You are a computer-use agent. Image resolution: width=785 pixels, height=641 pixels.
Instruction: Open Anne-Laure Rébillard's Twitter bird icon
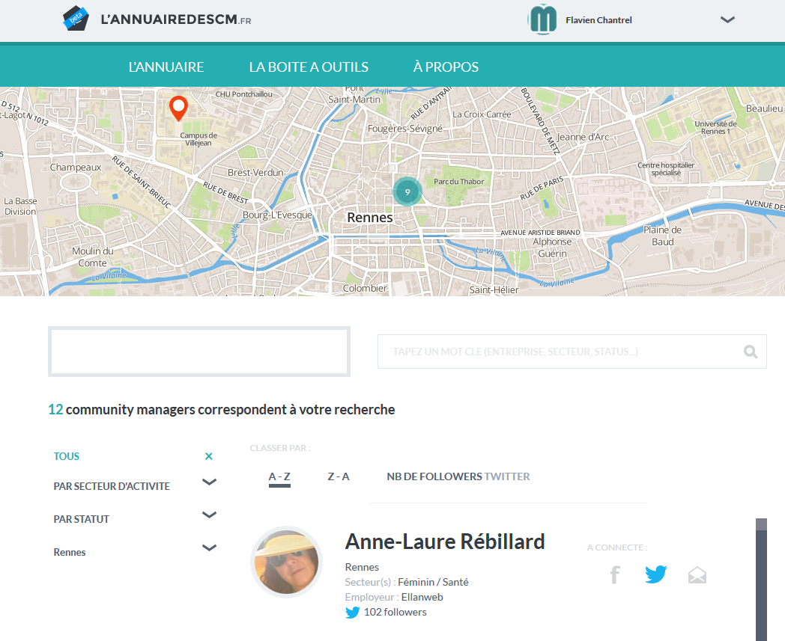[656, 574]
